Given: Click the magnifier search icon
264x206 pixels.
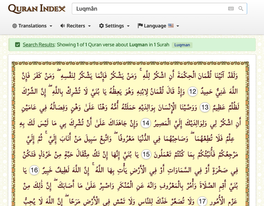Looking at the screenshot, I should click(x=241, y=9).
